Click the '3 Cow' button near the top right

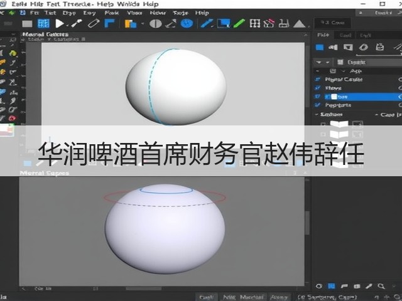pyautogui.click(x=332, y=23)
